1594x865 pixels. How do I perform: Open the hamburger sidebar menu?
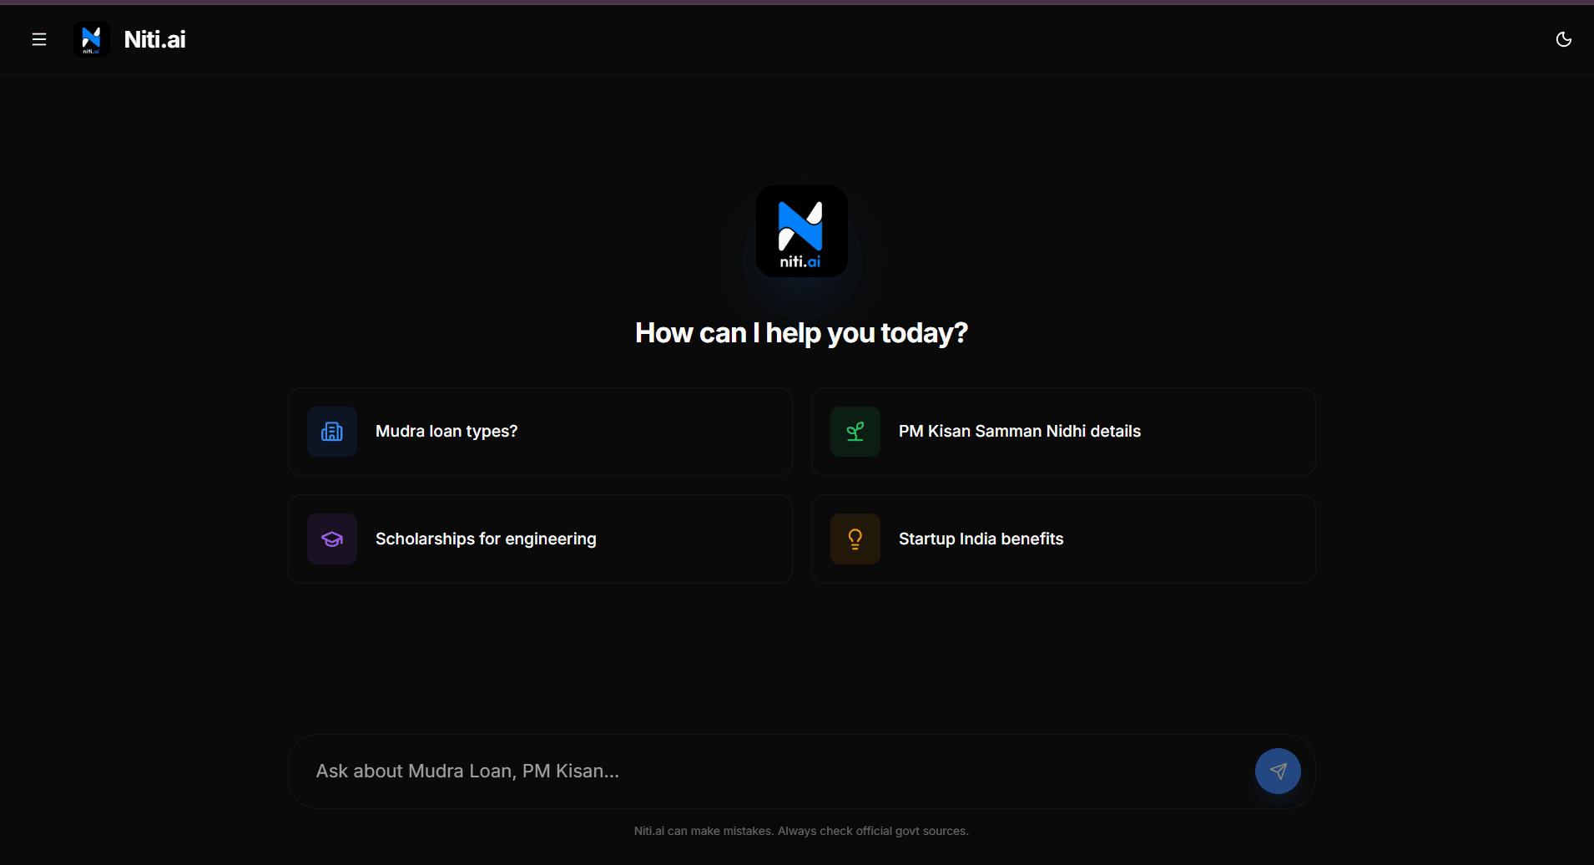pyautogui.click(x=39, y=39)
